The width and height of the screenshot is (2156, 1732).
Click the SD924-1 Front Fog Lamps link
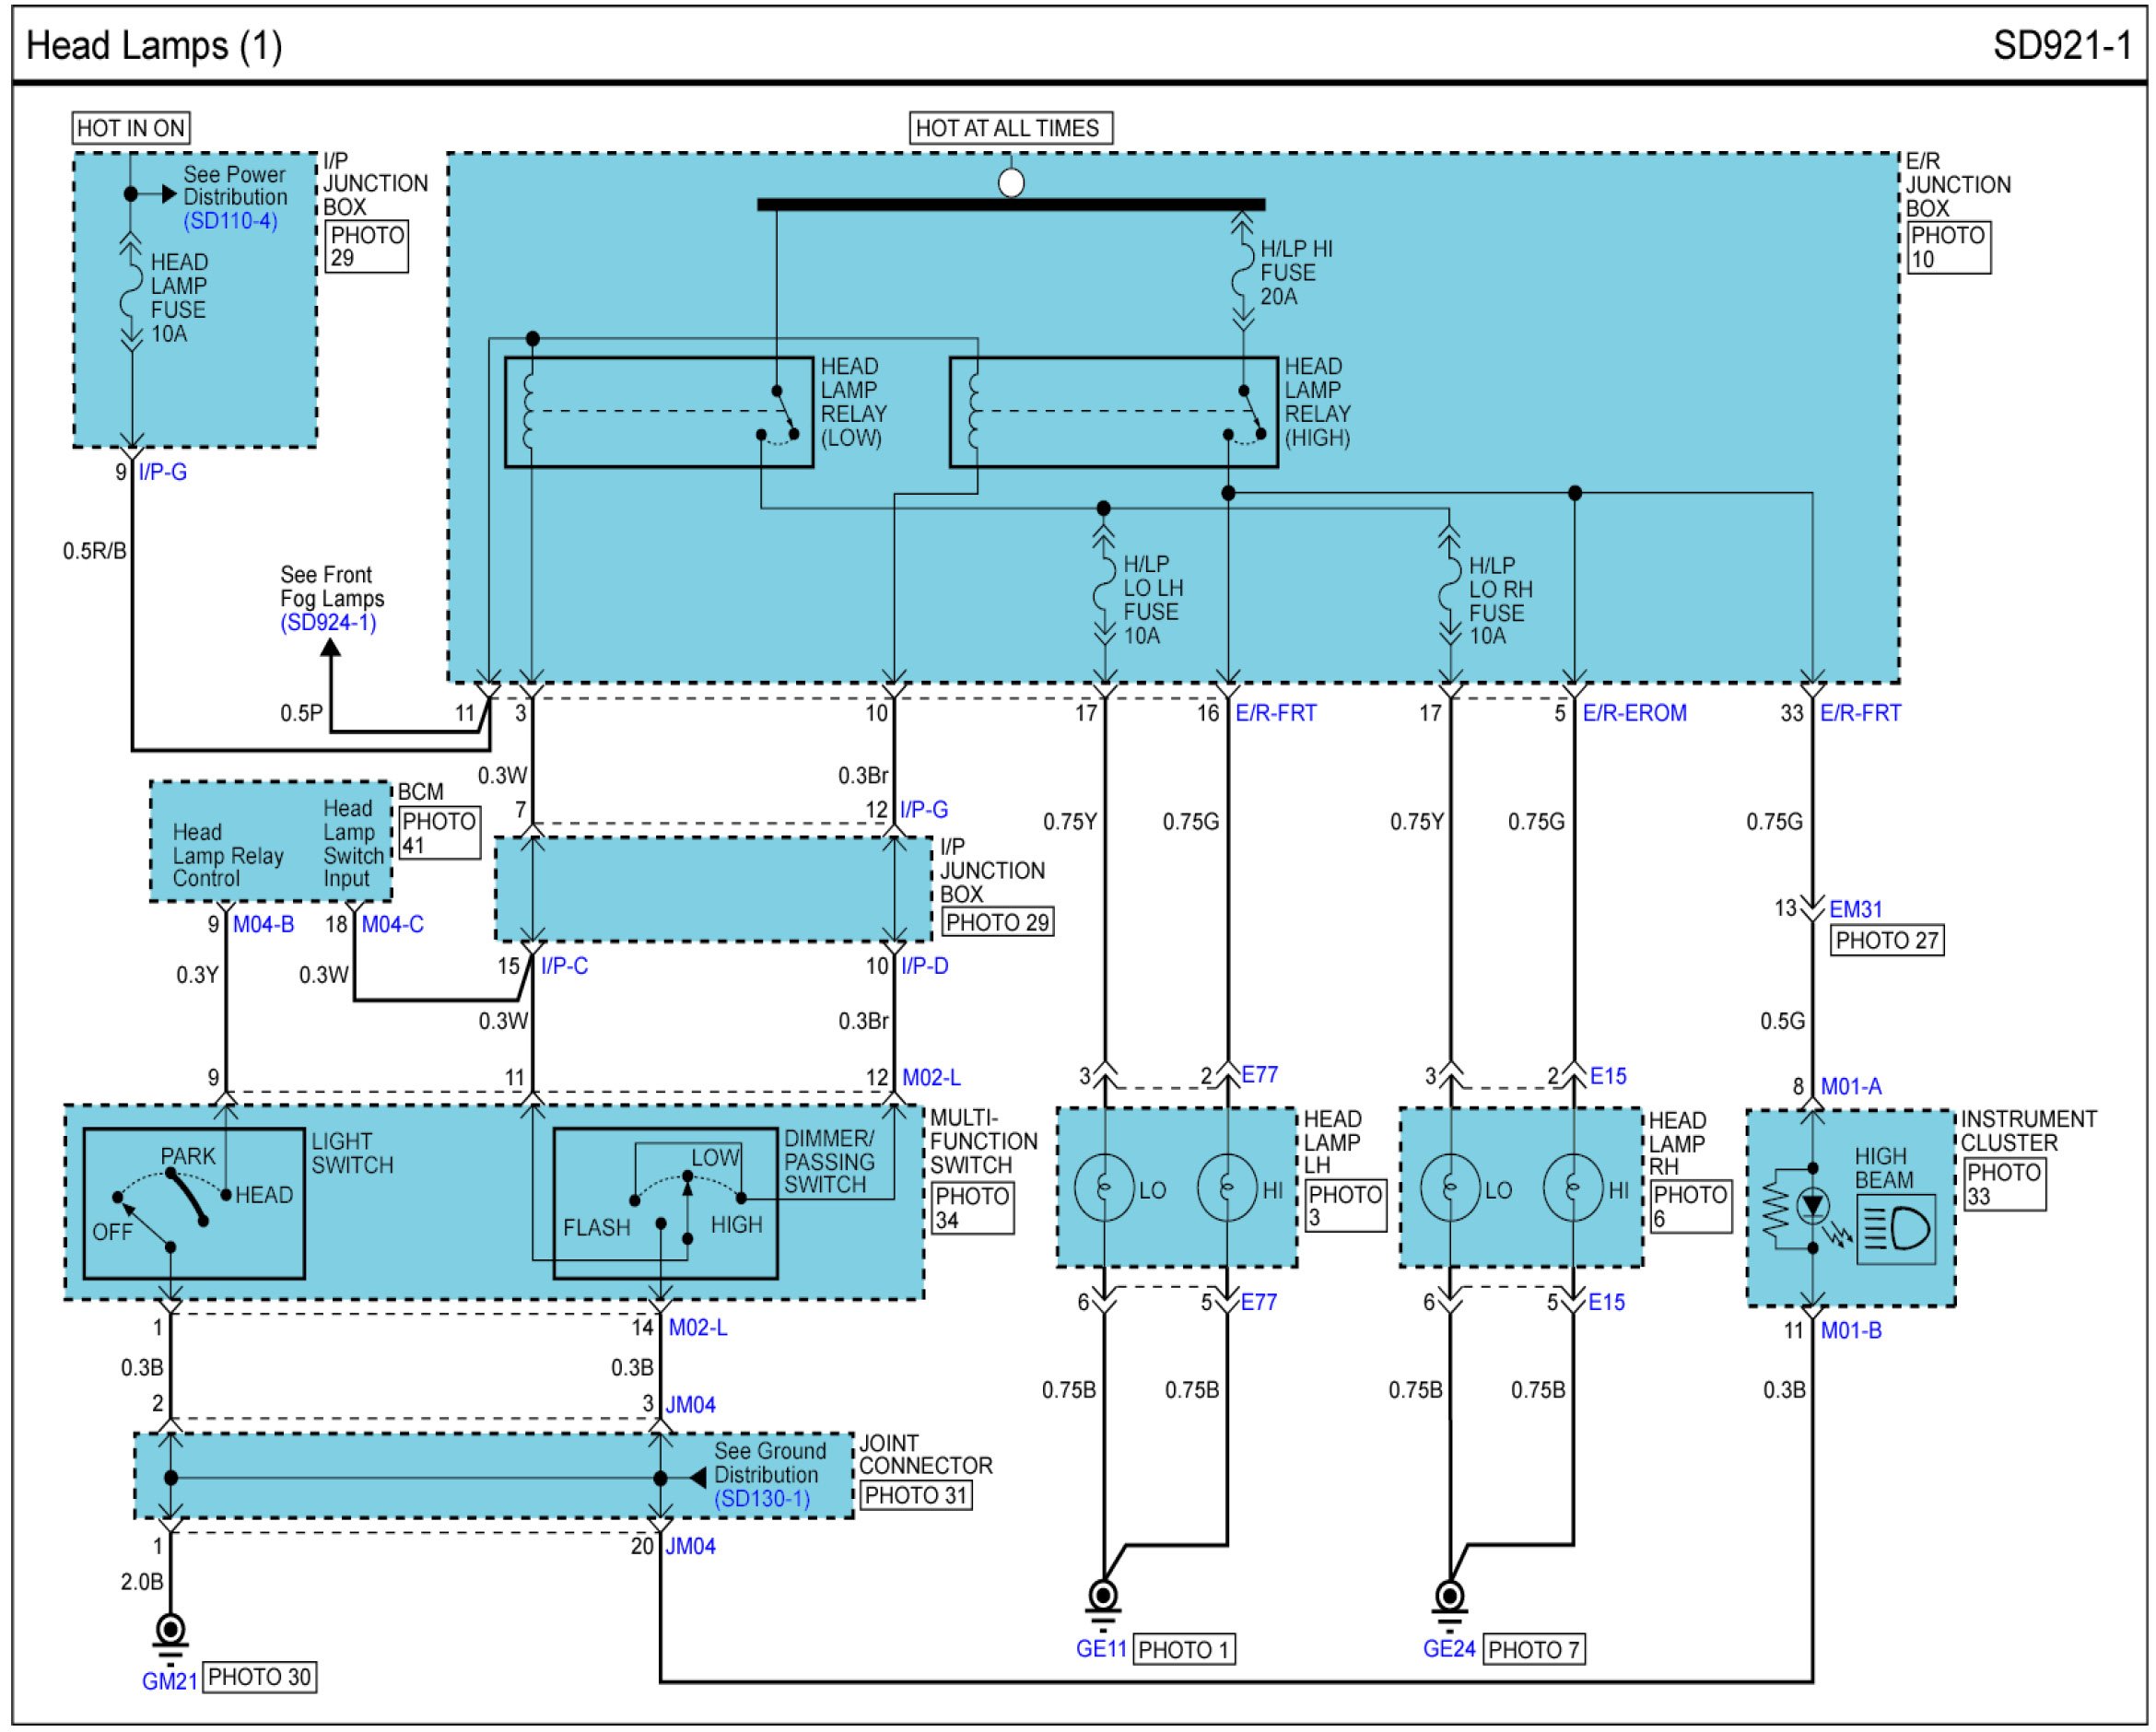[x=328, y=622]
